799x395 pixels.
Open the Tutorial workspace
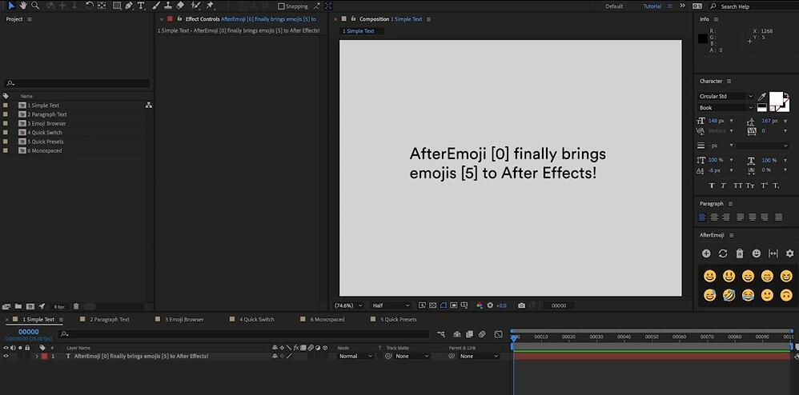pyautogui.click(x=652, y=6)
